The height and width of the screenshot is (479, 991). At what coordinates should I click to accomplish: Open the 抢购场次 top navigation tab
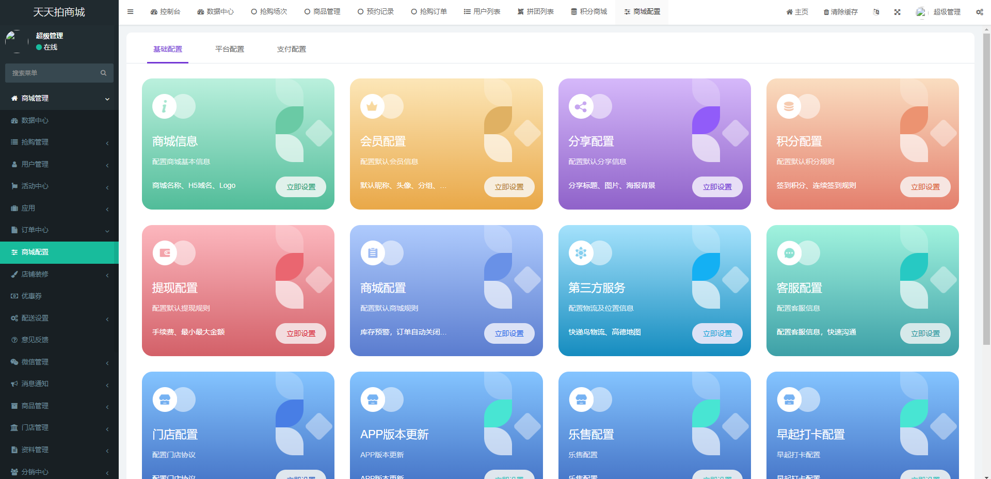pos(269,11)
